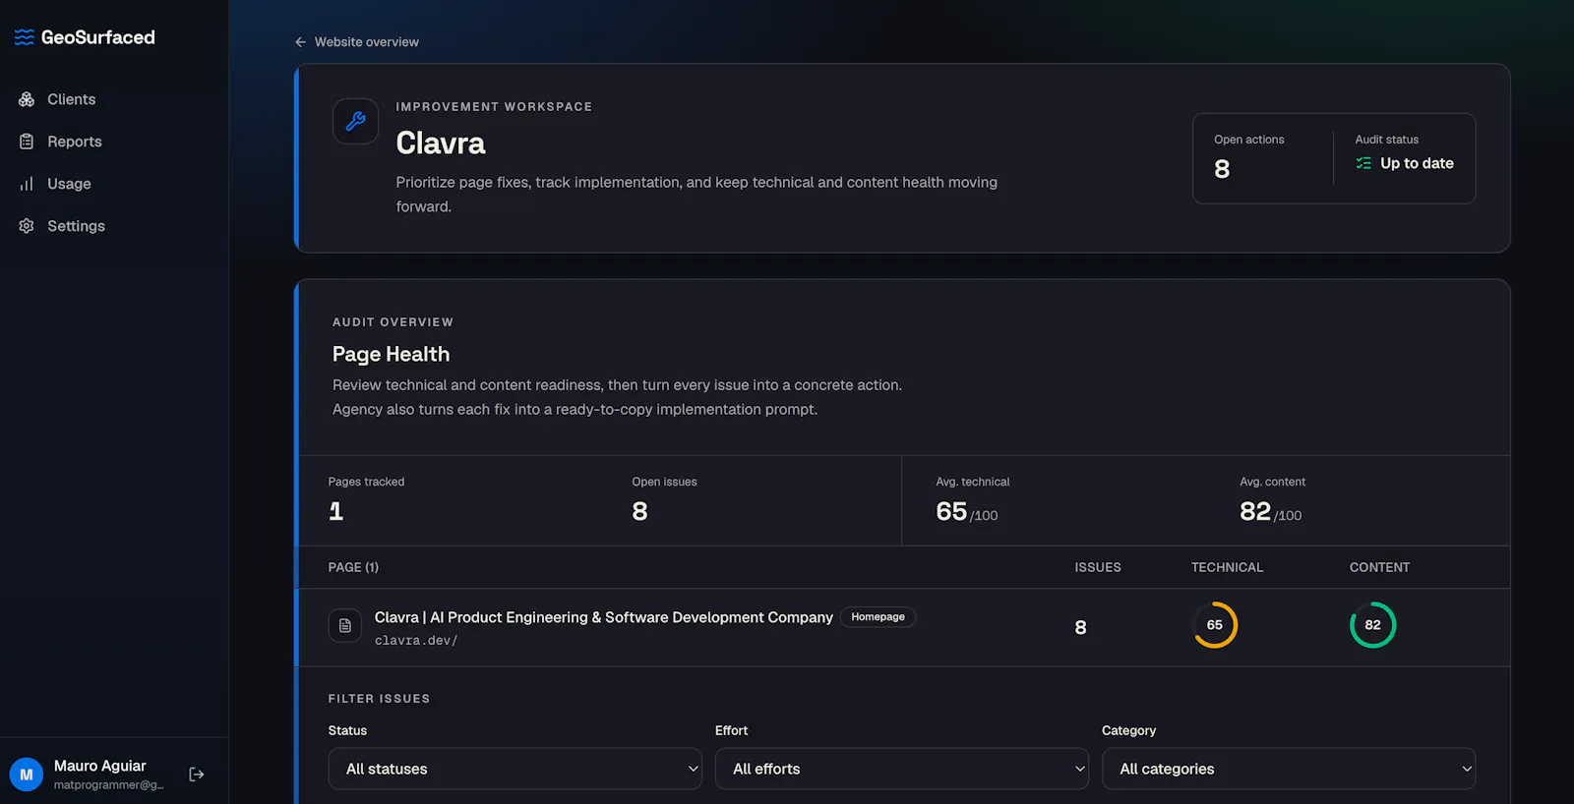Screen dimensions: 1574x804
Task: Click the content score 82 progress ring
Action: [x=1372, y=625]
